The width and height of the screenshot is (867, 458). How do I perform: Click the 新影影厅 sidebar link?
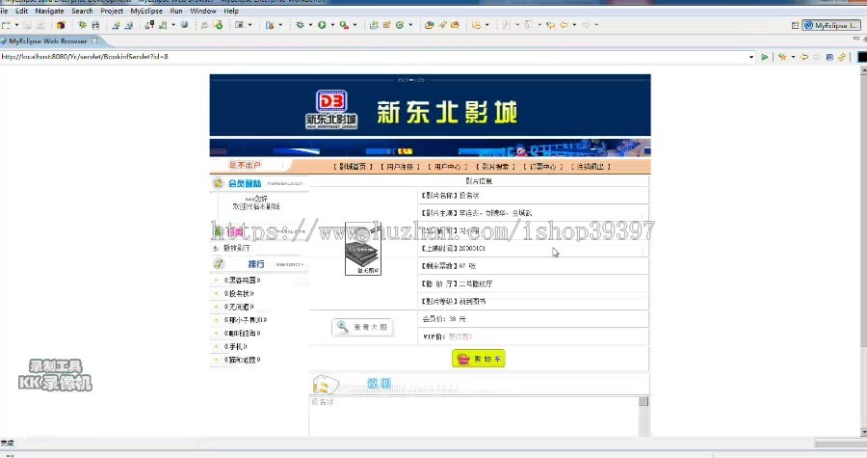(236, 248)
